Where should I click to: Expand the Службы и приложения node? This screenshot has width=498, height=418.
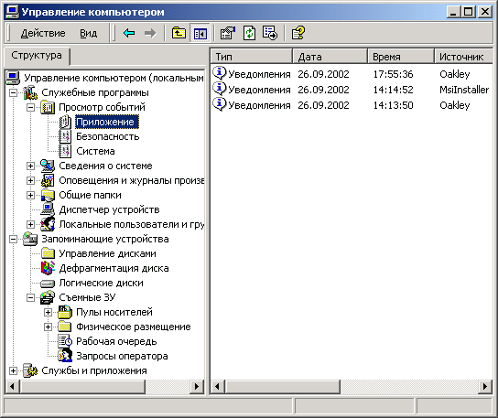[x=13, y=370]
